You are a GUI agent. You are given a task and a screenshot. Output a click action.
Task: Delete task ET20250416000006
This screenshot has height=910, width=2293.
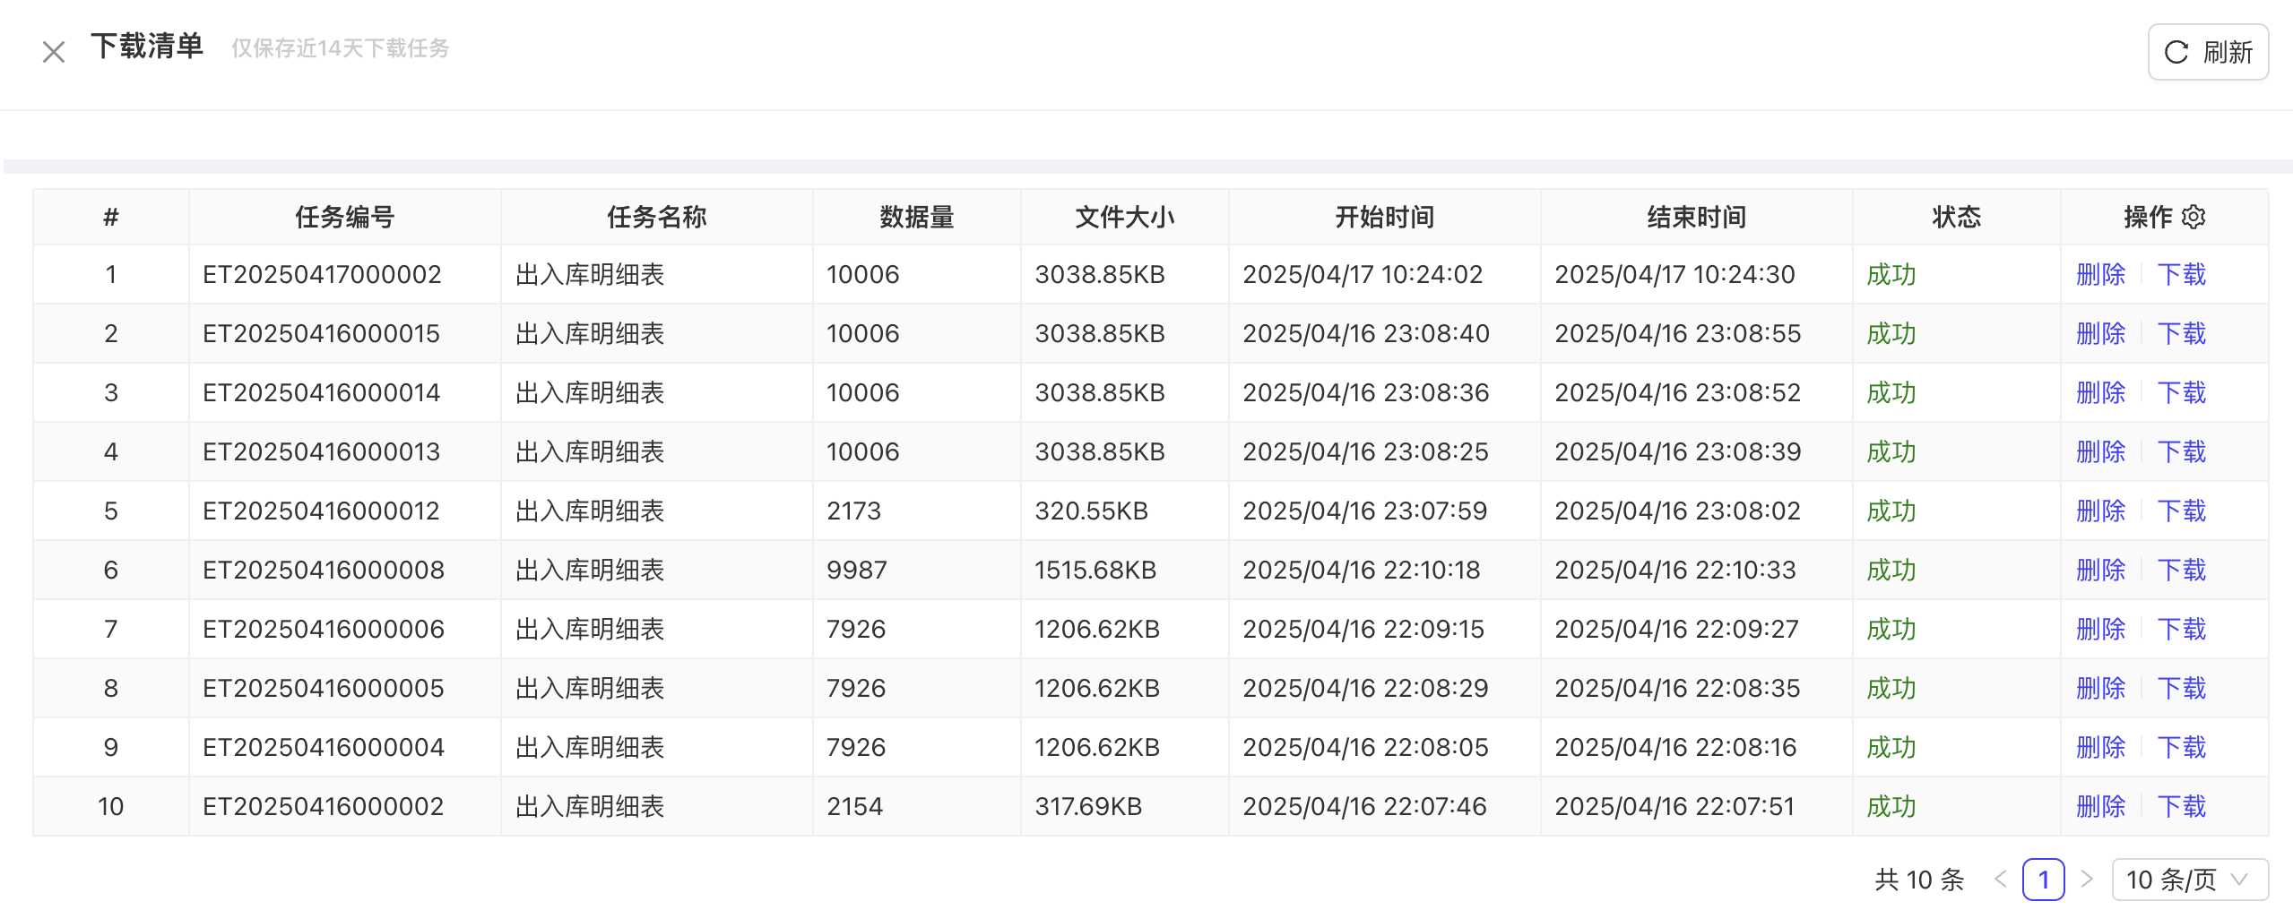pos(2100,629)
